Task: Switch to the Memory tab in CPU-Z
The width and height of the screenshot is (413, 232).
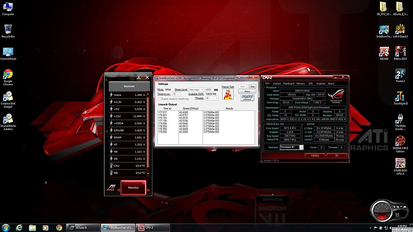Action: point(301,83)
